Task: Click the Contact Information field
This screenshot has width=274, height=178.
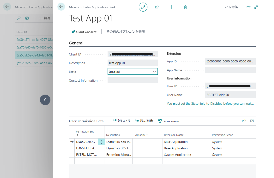Action: click(x=132, y=80)
